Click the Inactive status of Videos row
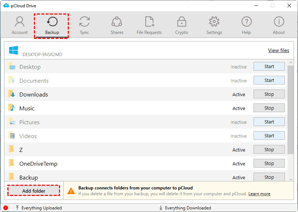 (x=239, y=136)
